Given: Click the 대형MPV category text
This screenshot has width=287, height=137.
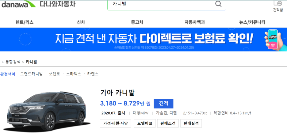Looking at the screenshot, I should pos(140,113).
